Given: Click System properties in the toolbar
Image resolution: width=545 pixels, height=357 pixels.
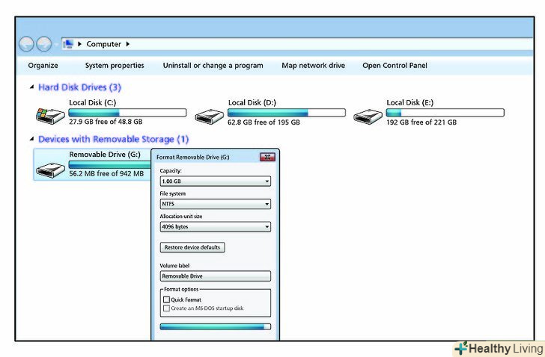Looking at the screenshot, I should click(x=115, y=66).
